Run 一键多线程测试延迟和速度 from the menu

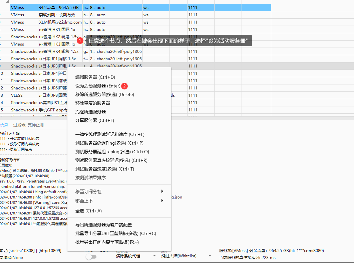pos(110,134)
